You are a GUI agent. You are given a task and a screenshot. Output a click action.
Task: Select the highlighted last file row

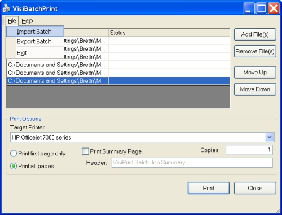[x=118, y=81]
